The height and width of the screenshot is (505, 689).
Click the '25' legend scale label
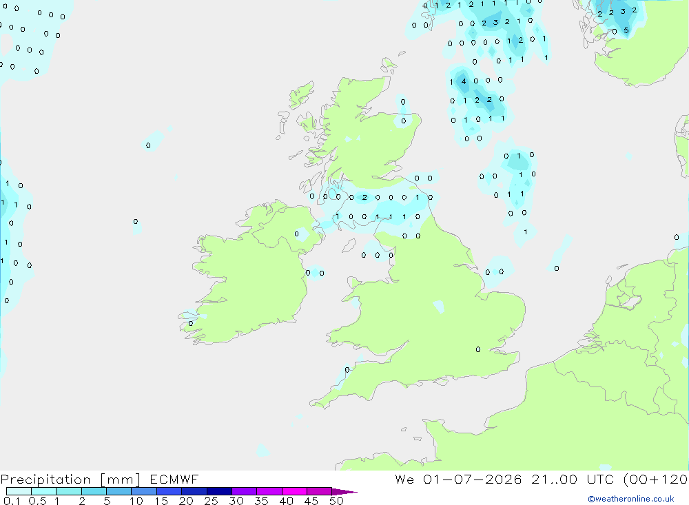click(211, 501)
